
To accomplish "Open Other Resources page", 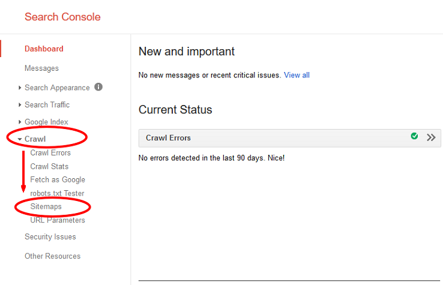I will tap(53, 256).
